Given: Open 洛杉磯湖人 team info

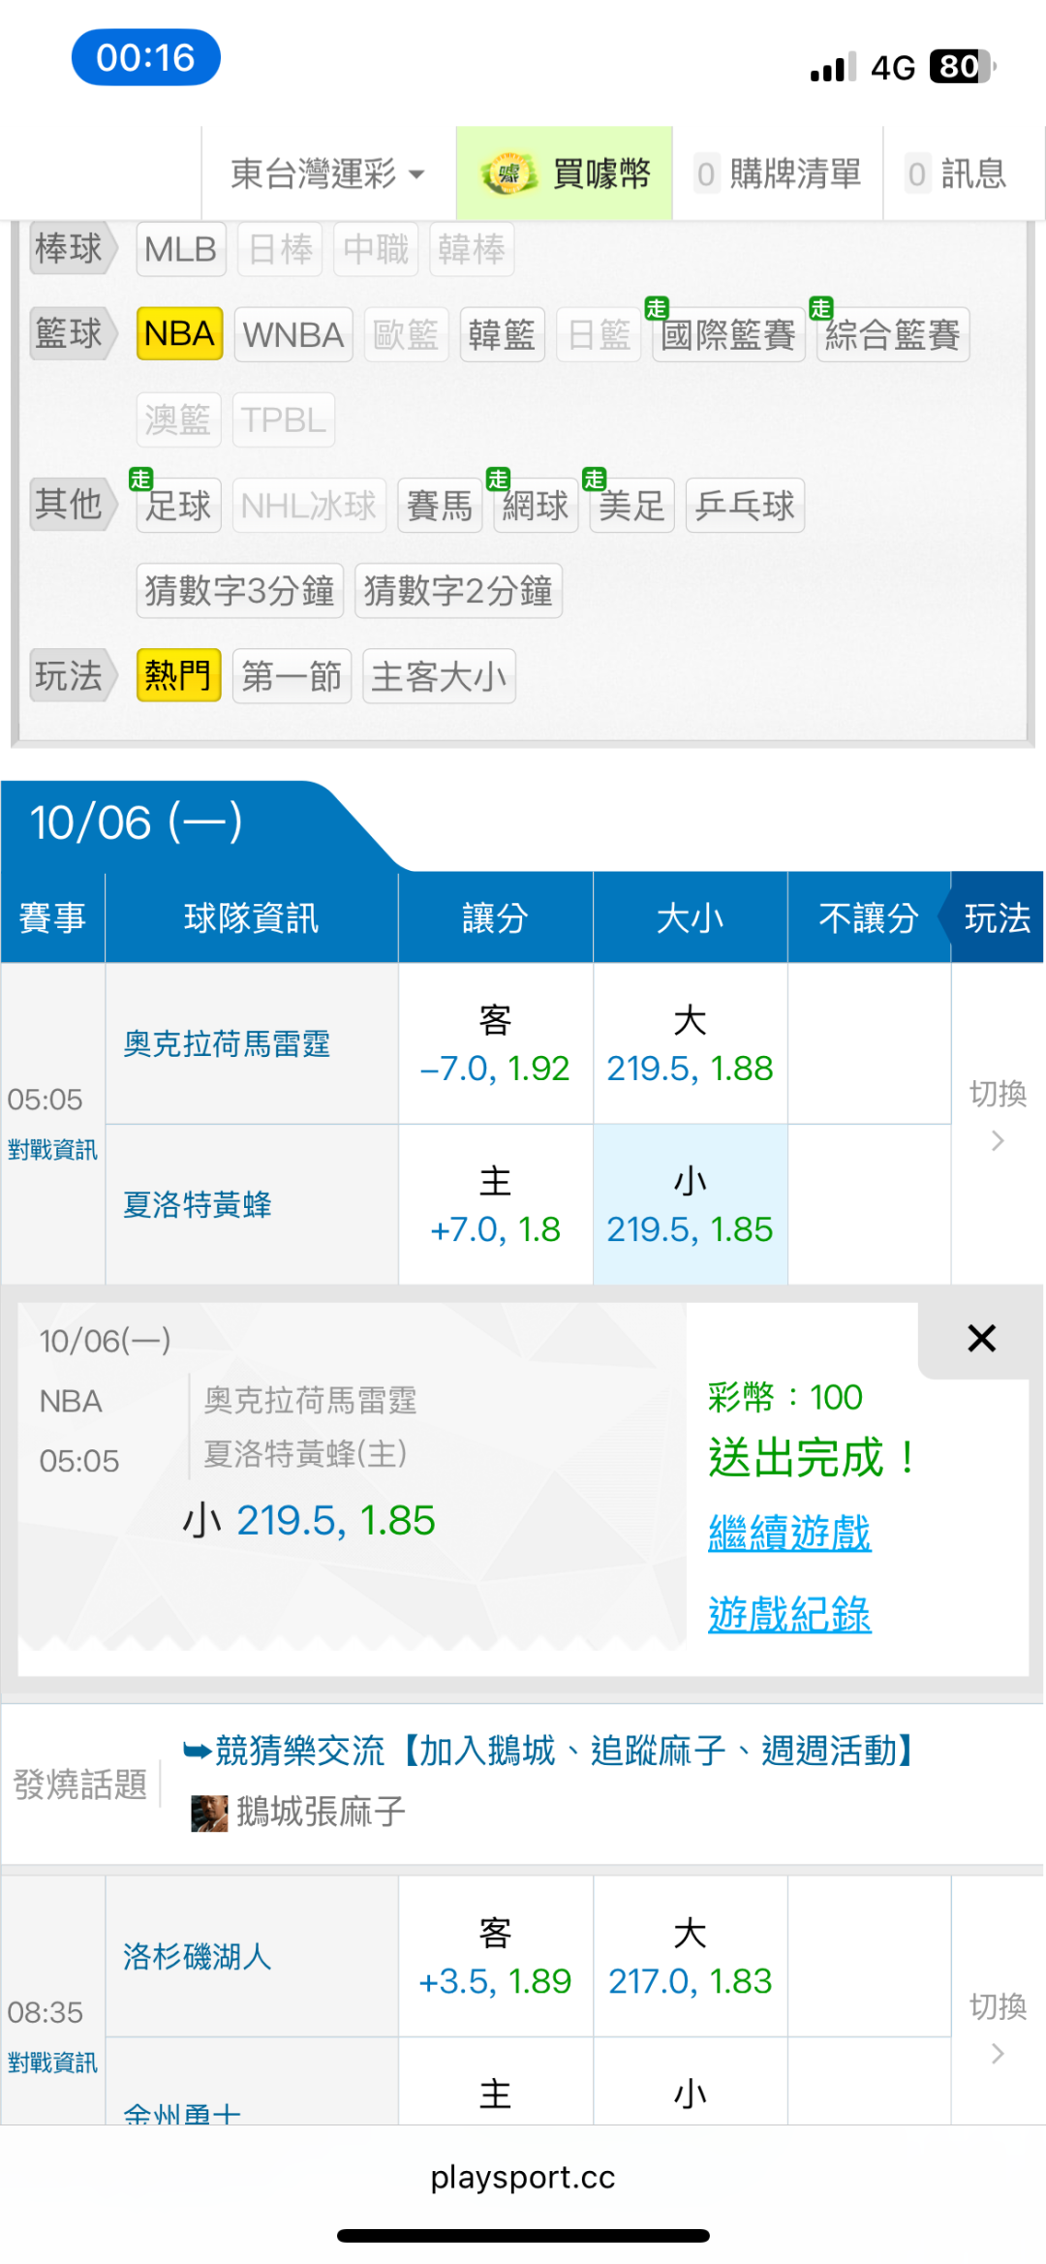Looking at the screenshot, I should pos(198,1957).
